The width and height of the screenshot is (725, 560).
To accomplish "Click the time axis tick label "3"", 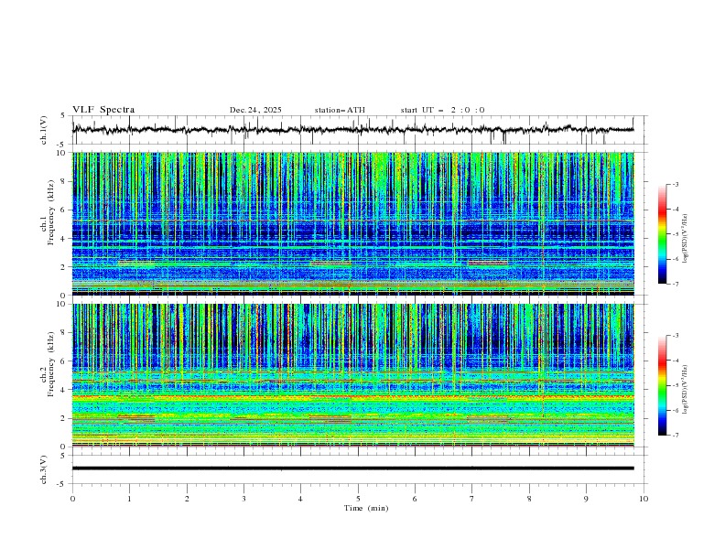I will (x=243, y=499).
